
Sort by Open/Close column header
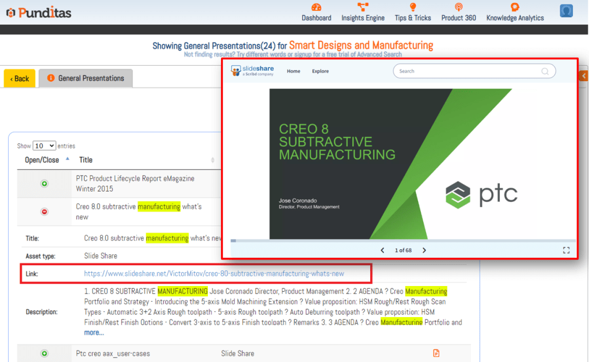[42, 160]
